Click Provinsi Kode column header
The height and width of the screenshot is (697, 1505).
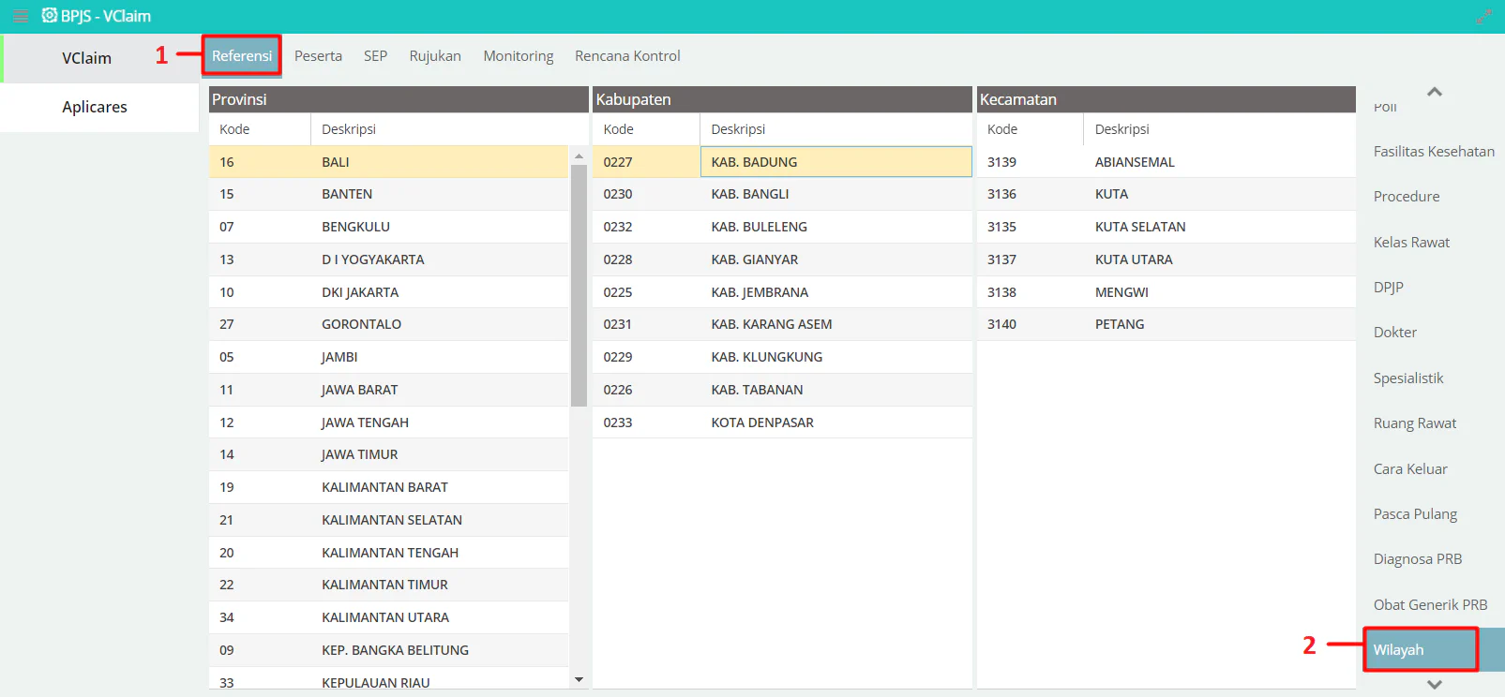coord(260,129)
